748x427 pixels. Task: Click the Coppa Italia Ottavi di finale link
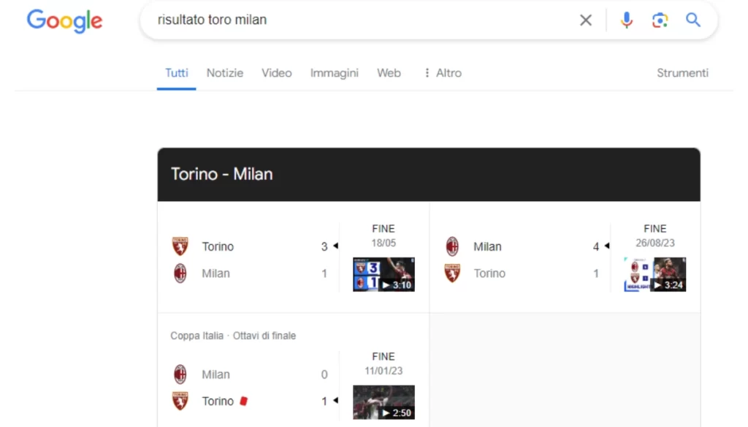pyautogui.click(x=231, y=336)
